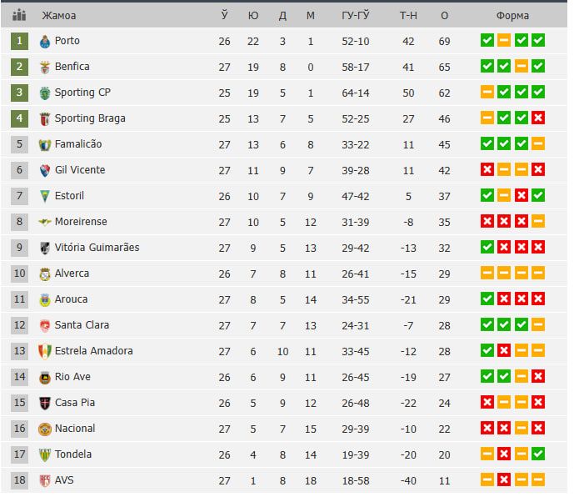574x502 pixels.
Task: Click the Famalicão crest icon
Action: (x=45, y=144)
